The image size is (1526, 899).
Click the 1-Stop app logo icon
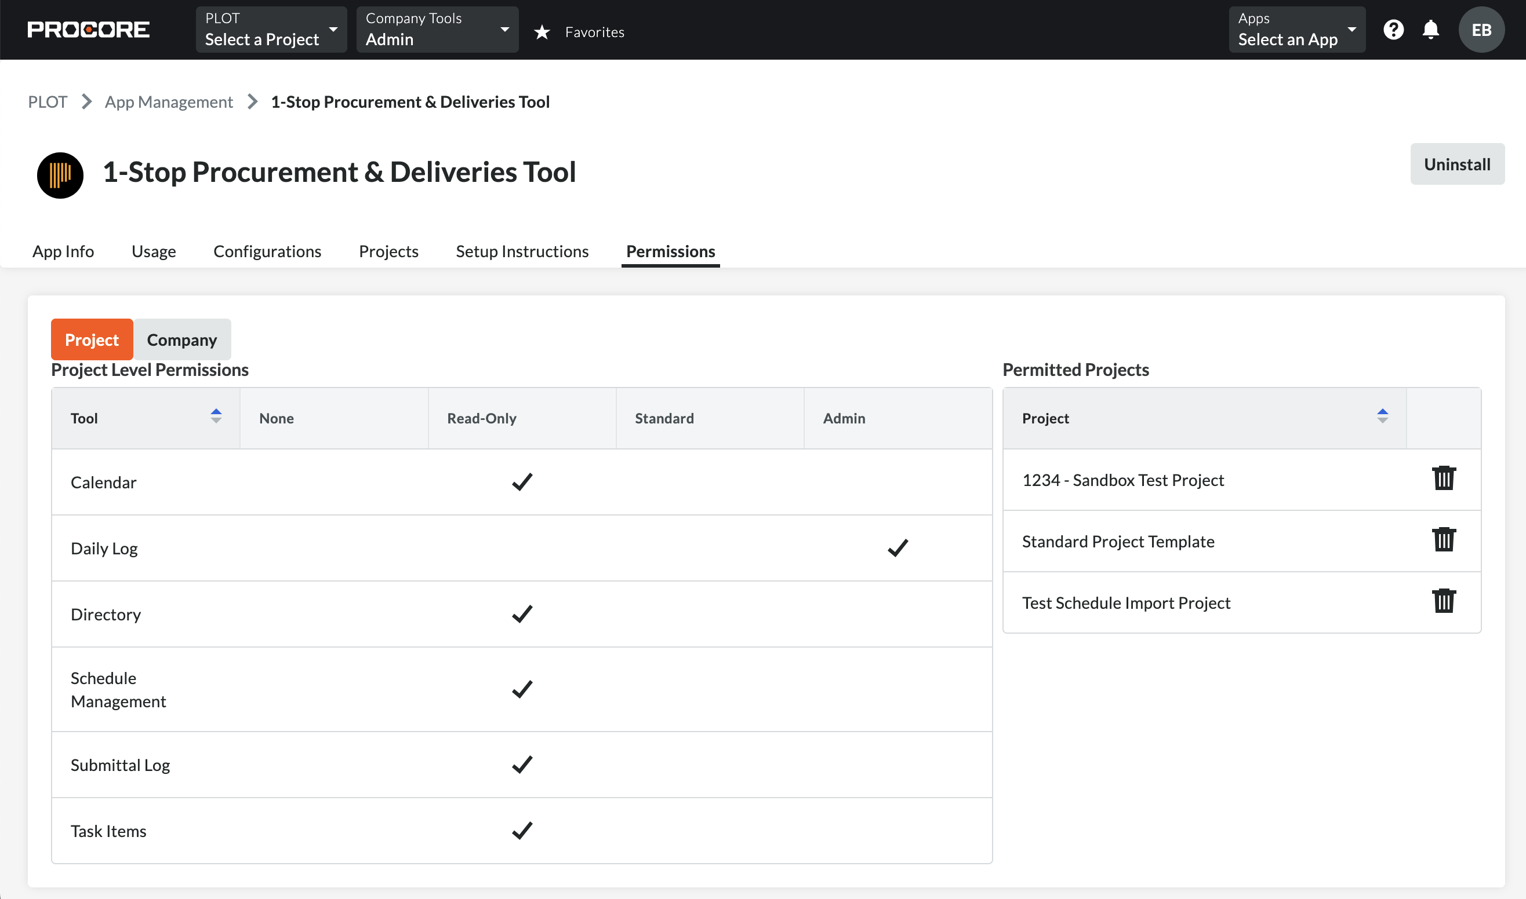(60, 175)
